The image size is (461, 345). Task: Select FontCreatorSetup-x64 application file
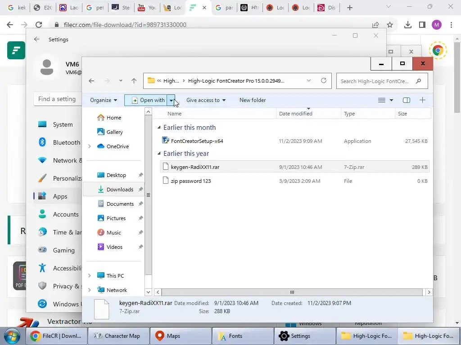point(294,141)
